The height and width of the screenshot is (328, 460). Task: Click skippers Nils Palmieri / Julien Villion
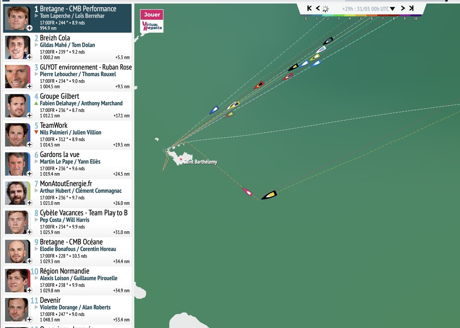(x=71, y=132)
